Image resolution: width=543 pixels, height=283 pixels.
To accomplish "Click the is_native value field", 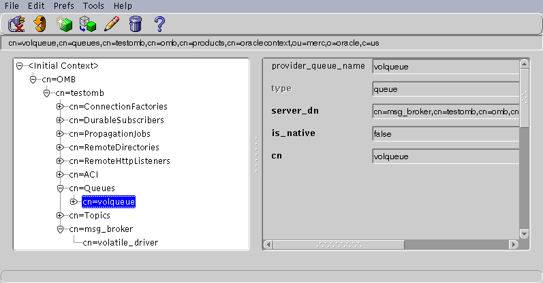I will [446, 134].
